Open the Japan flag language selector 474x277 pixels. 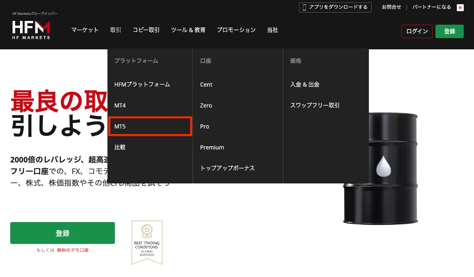pos(460,7)
